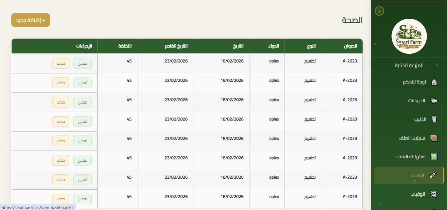Viewport: 447px width, 210px height.
Task: Click the sheep icon beside الحيوانات
Action: 434,101
